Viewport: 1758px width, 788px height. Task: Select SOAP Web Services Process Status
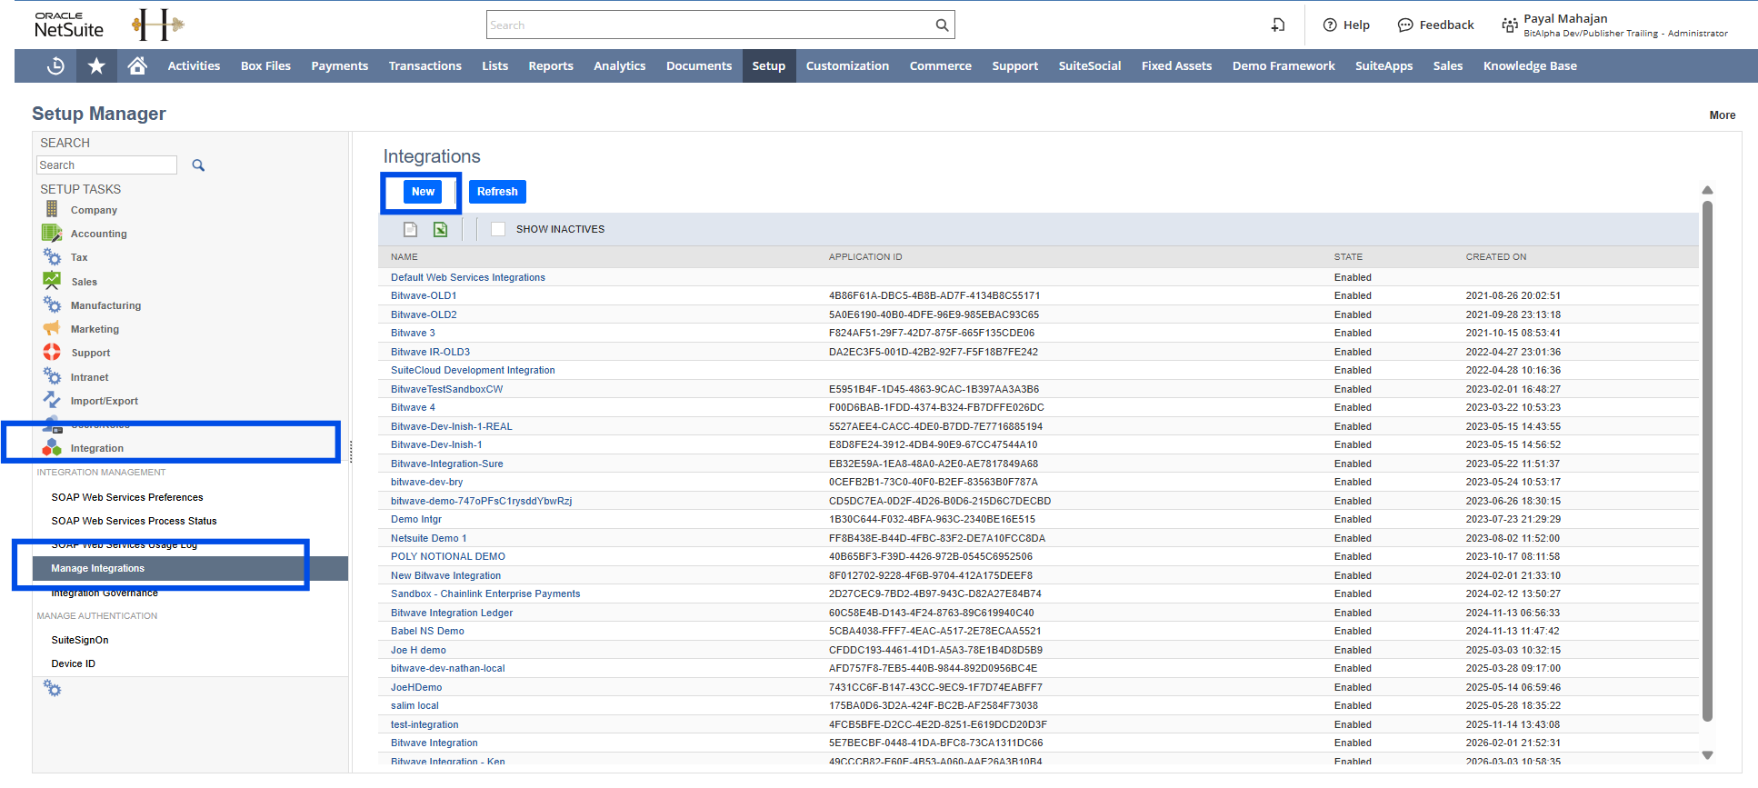134,521
